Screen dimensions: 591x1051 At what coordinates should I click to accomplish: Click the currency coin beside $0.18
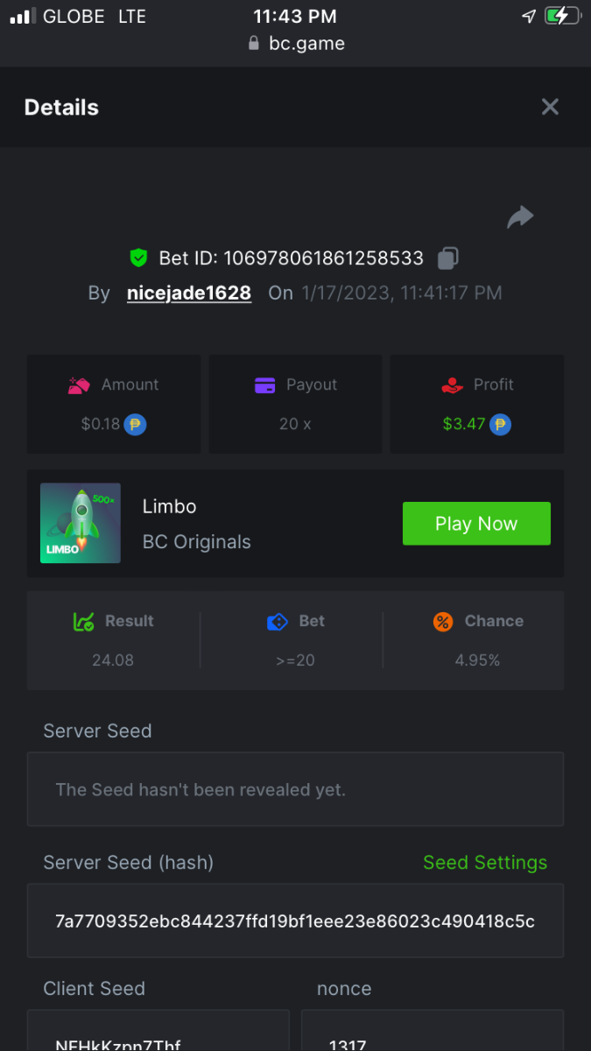pos(135,425)
